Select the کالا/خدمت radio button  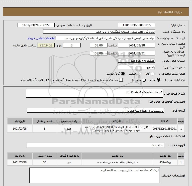(x=123, y=74)
